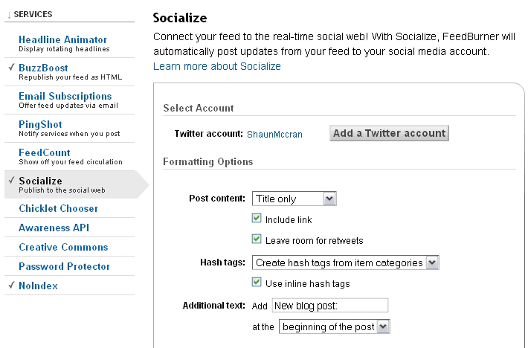Open the PingShot service
The height and width of the screenshot is (348, 528).
[x=40, y=124]
